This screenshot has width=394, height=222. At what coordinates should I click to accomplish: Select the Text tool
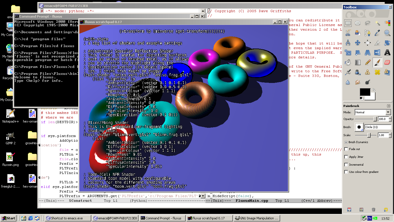[387, 53]
